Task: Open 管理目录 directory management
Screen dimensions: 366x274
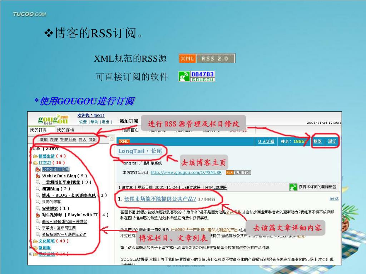Action: 68,139
